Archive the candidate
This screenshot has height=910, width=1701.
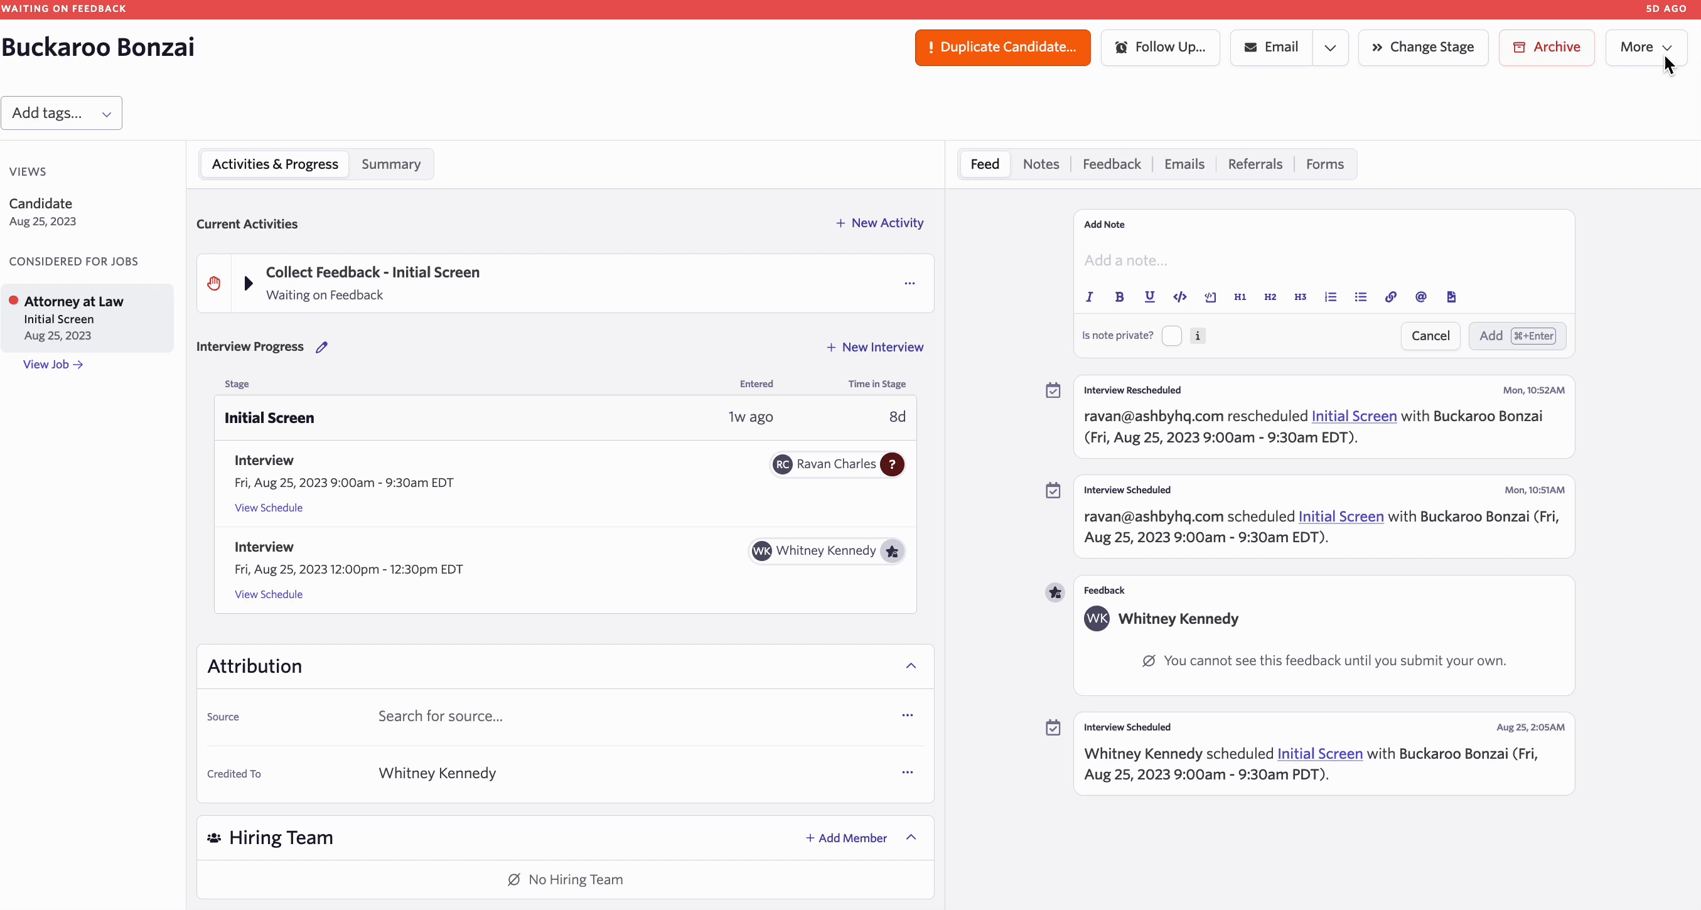[1547, 48]
